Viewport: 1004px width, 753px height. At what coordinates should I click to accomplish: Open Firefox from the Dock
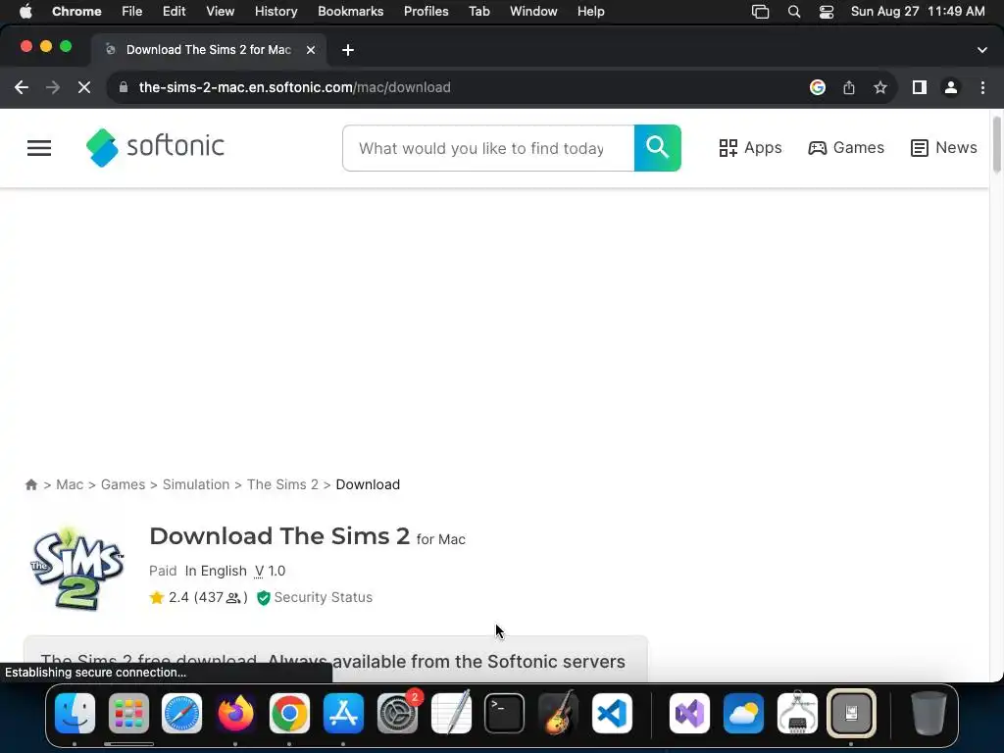(x=235, y=714)
